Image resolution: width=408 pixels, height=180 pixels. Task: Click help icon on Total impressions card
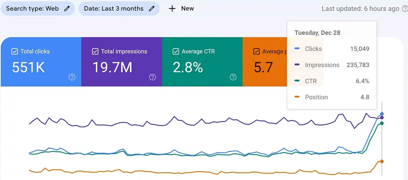[x=152, y=77]
